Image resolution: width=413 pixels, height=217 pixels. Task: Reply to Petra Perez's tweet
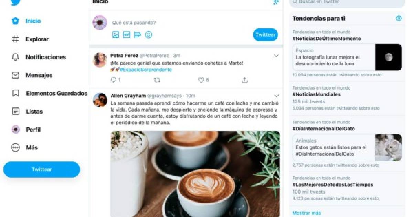(114, 80)
